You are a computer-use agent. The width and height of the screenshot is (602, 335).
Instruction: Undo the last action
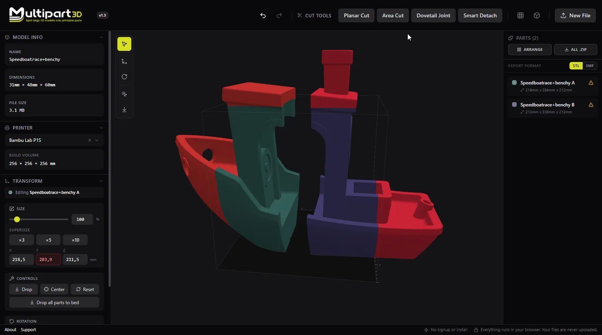coord(263,15)
